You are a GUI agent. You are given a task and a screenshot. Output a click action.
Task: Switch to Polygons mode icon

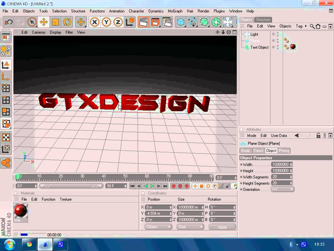(6, 112)
